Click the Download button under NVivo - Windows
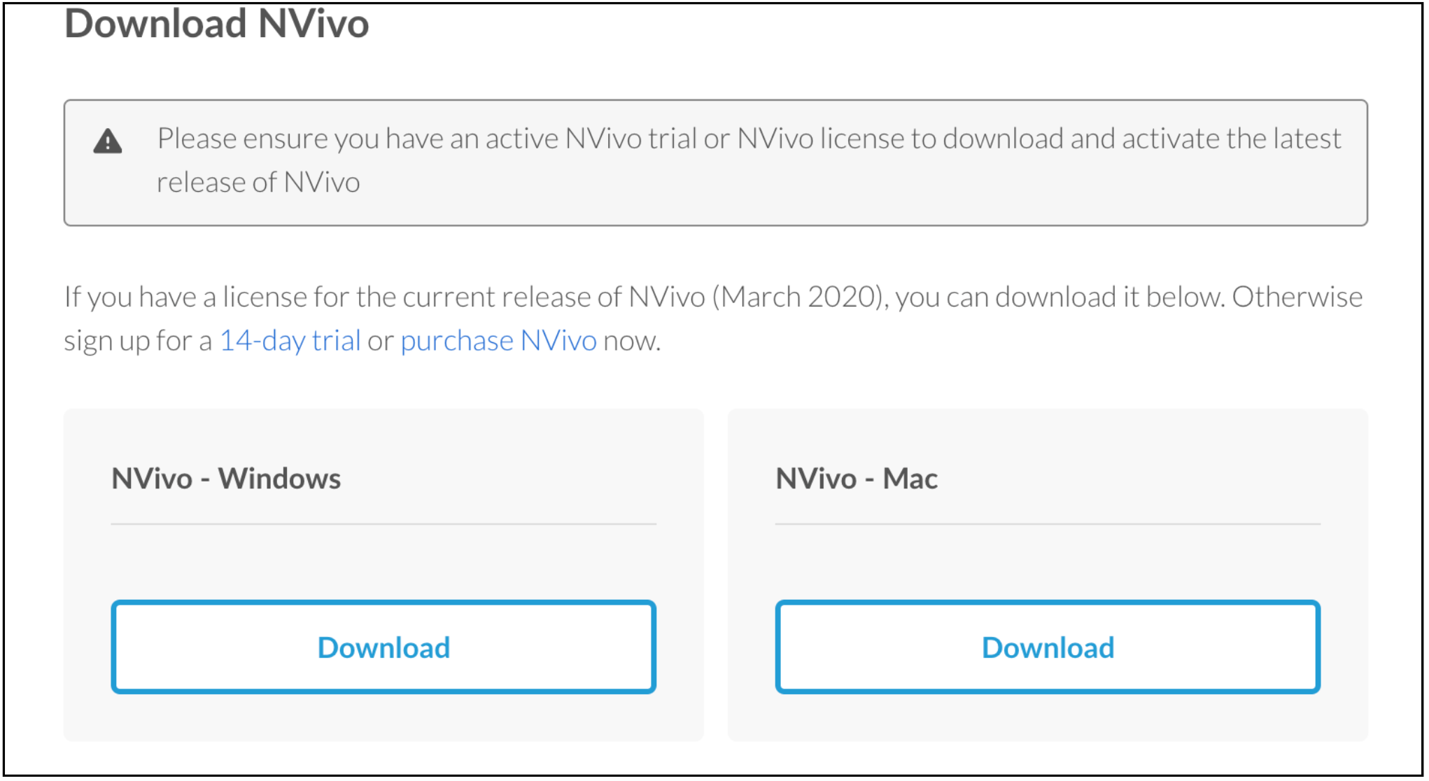This screenshot has width=1429, height=781. tap(383, 647)
